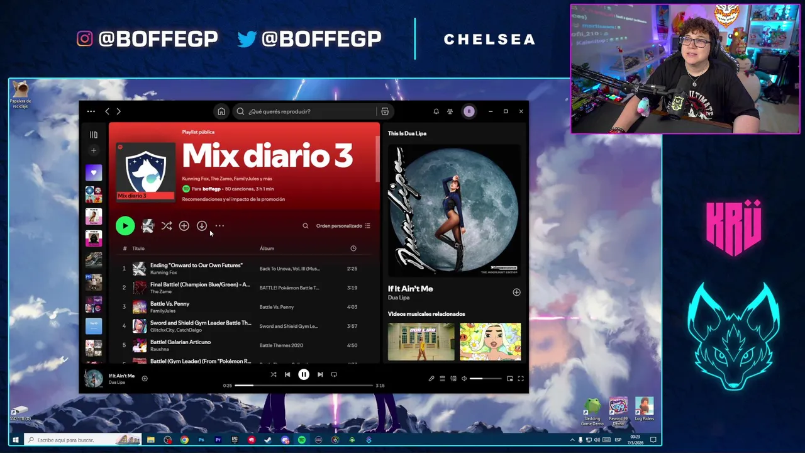This screenshot has width=805, height=453.
Task: Toggle repeat mode
Action: point(334,374)
